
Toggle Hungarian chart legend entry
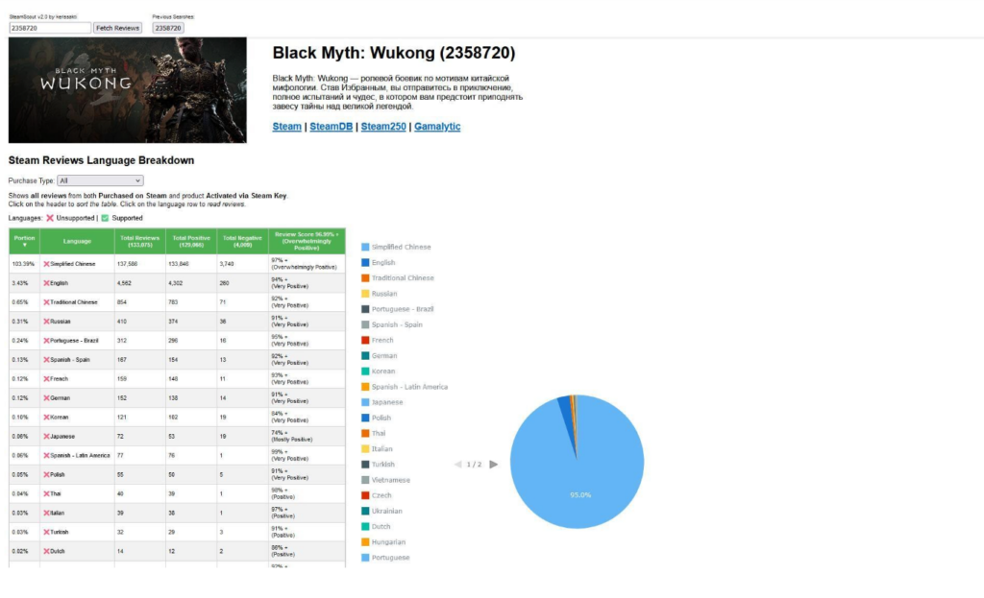click(383, 542)
